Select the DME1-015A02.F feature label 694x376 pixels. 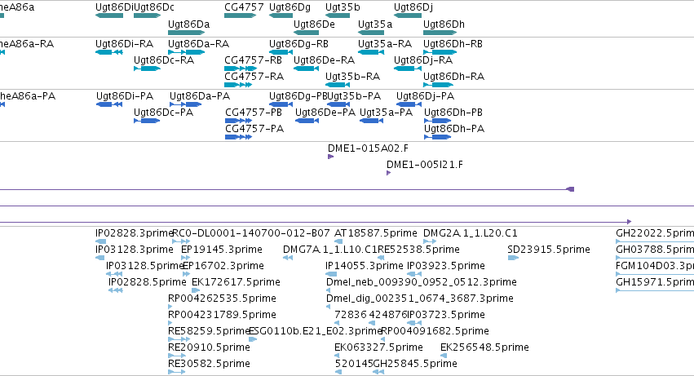pos(369,148)
